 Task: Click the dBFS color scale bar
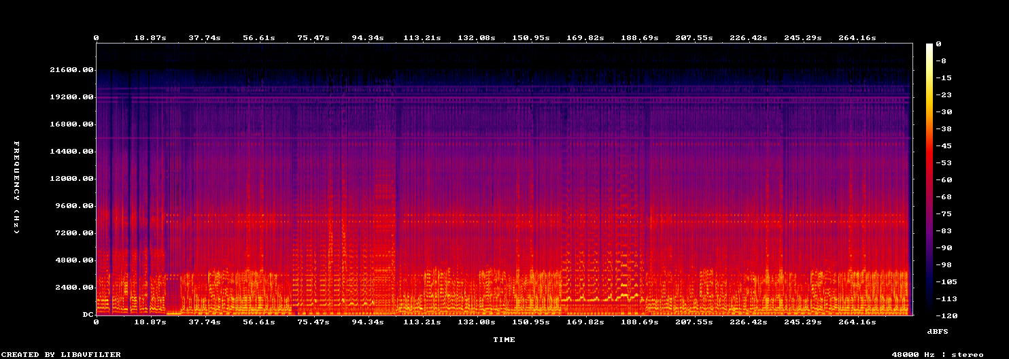point(929,179)
